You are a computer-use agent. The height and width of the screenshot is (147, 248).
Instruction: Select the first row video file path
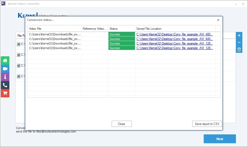coord(55,34)
